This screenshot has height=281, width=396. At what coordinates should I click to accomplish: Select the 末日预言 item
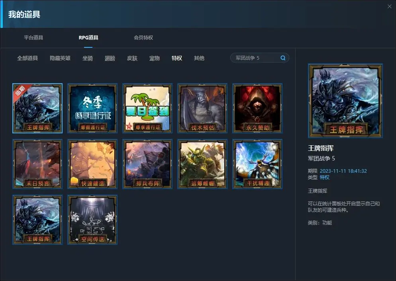(x=37, y=164)
